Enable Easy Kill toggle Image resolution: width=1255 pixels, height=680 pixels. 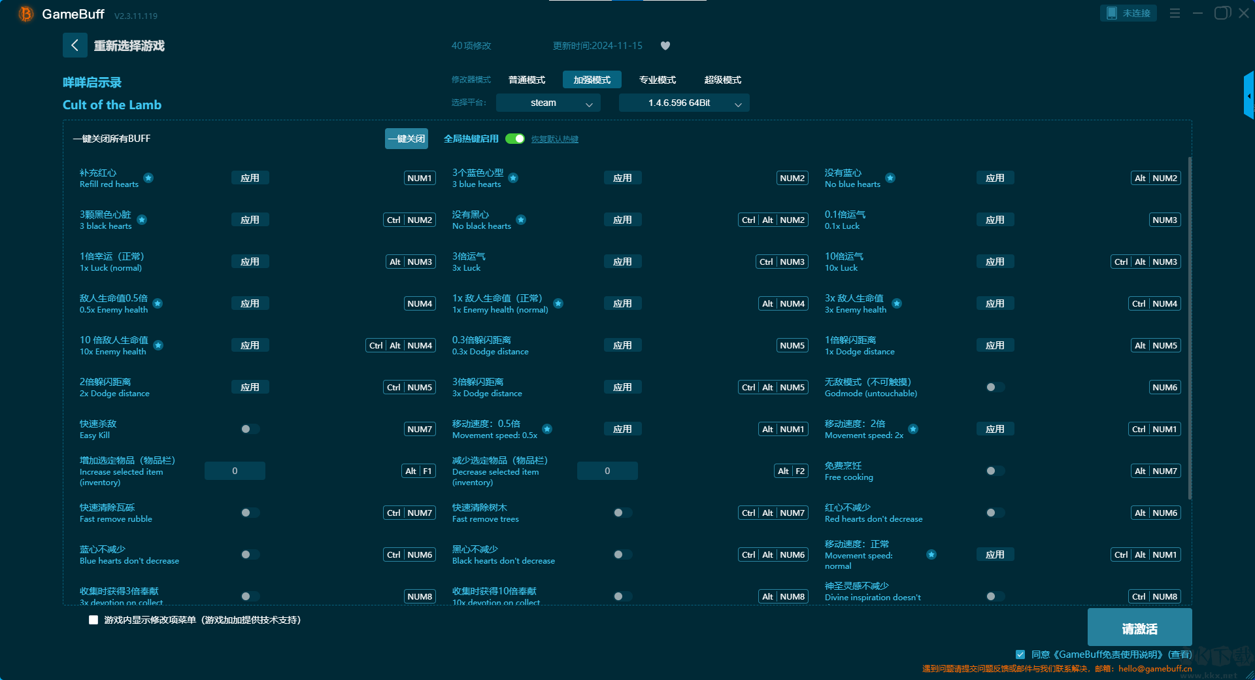point(250,429)
